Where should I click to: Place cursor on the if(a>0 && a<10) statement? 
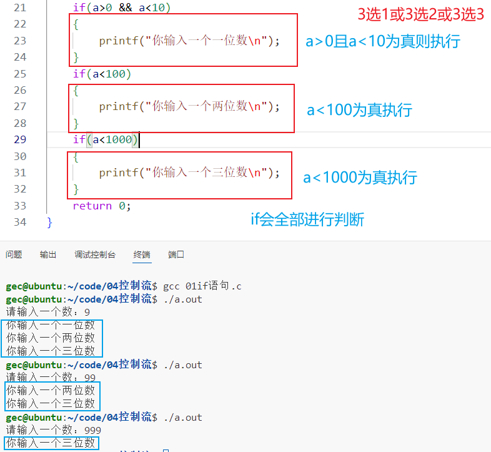click(121, 8)
